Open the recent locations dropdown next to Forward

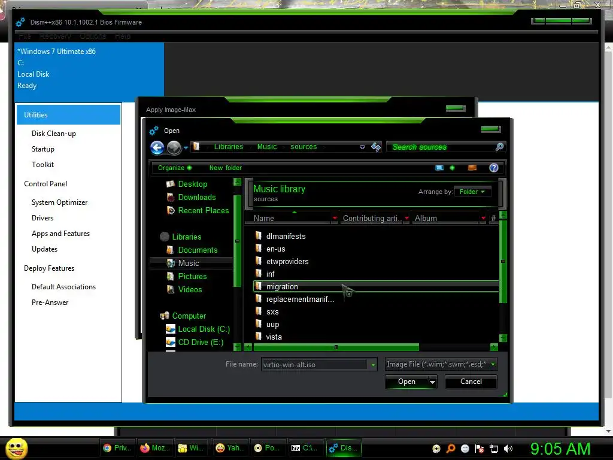coord(186,147)
